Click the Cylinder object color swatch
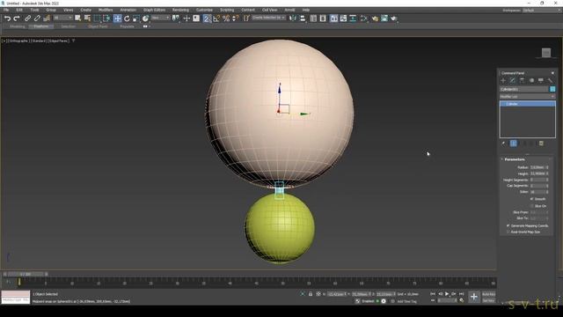Image resolution: width=563 pixels, height=317 pixels. [552, 89]
